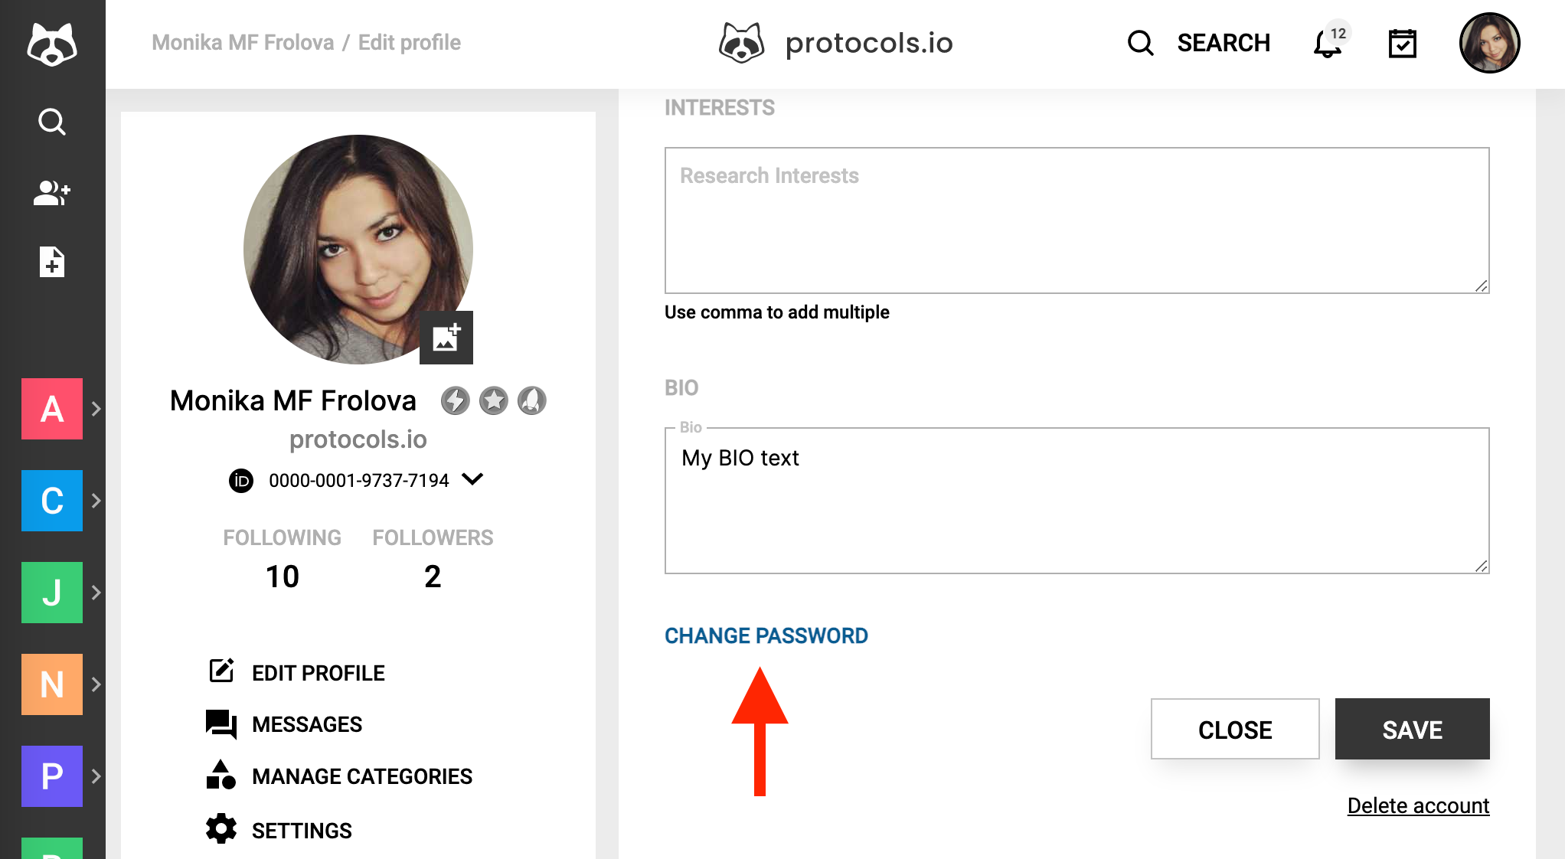Click the raccoon logo in the sidebar
The height and width of the screenshot is (859, 1565).
52,44
